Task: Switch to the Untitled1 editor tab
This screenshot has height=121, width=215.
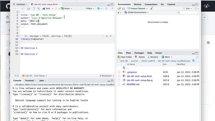Action: (21, 4)
